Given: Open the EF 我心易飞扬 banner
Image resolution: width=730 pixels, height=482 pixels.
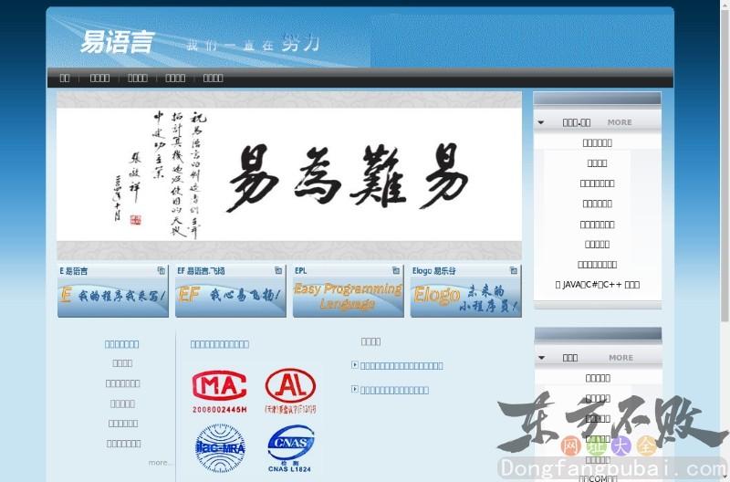Looking at the screenshot, I should [x=231, y=297].
